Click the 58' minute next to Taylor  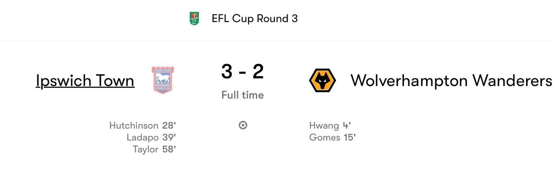click(169, 149)
